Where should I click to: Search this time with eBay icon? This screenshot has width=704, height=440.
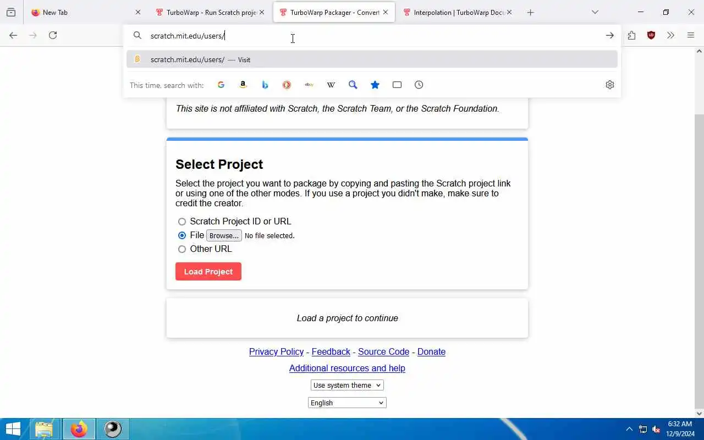coord(309,85)
